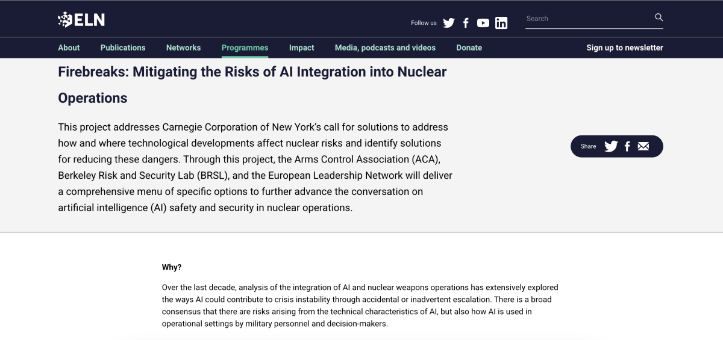
Task: Click the ELN logo in header
Action: [x=81, y=20]
